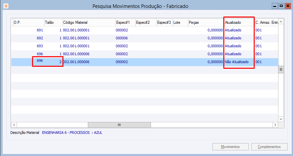This screenshot has width=293, height=156.
Task: Sort by the O.P. column header
Action: click(28, 22)
